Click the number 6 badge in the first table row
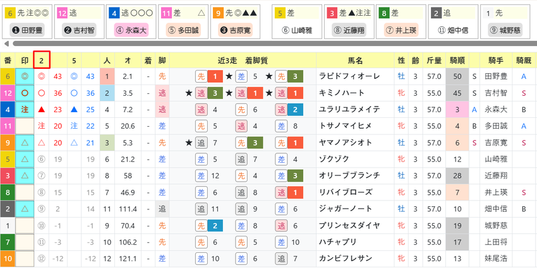This screenshot has height=268, width=537. click(x=8, y=76)
